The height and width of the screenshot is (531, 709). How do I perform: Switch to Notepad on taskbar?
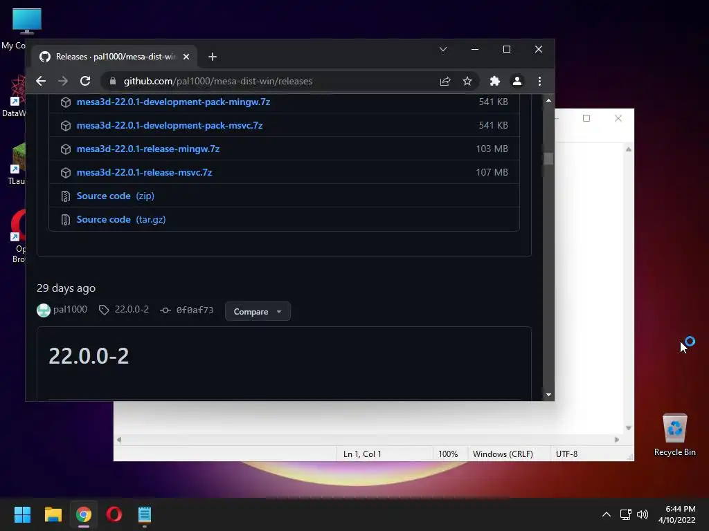click(144, 514)
